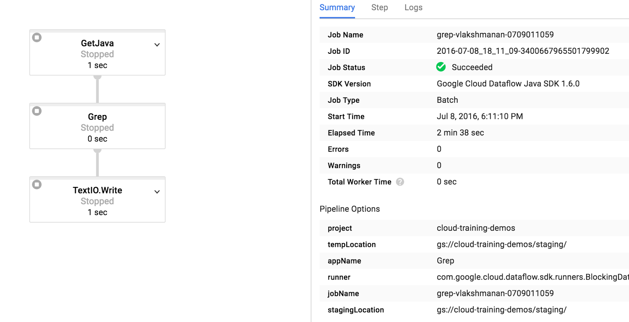This screenshot has height=322, width=629.
Task: Click the Total Worker Time help icon
Action: 400,182
